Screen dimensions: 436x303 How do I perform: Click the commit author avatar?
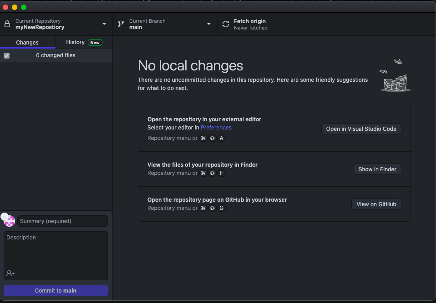[x=10, y=221]
